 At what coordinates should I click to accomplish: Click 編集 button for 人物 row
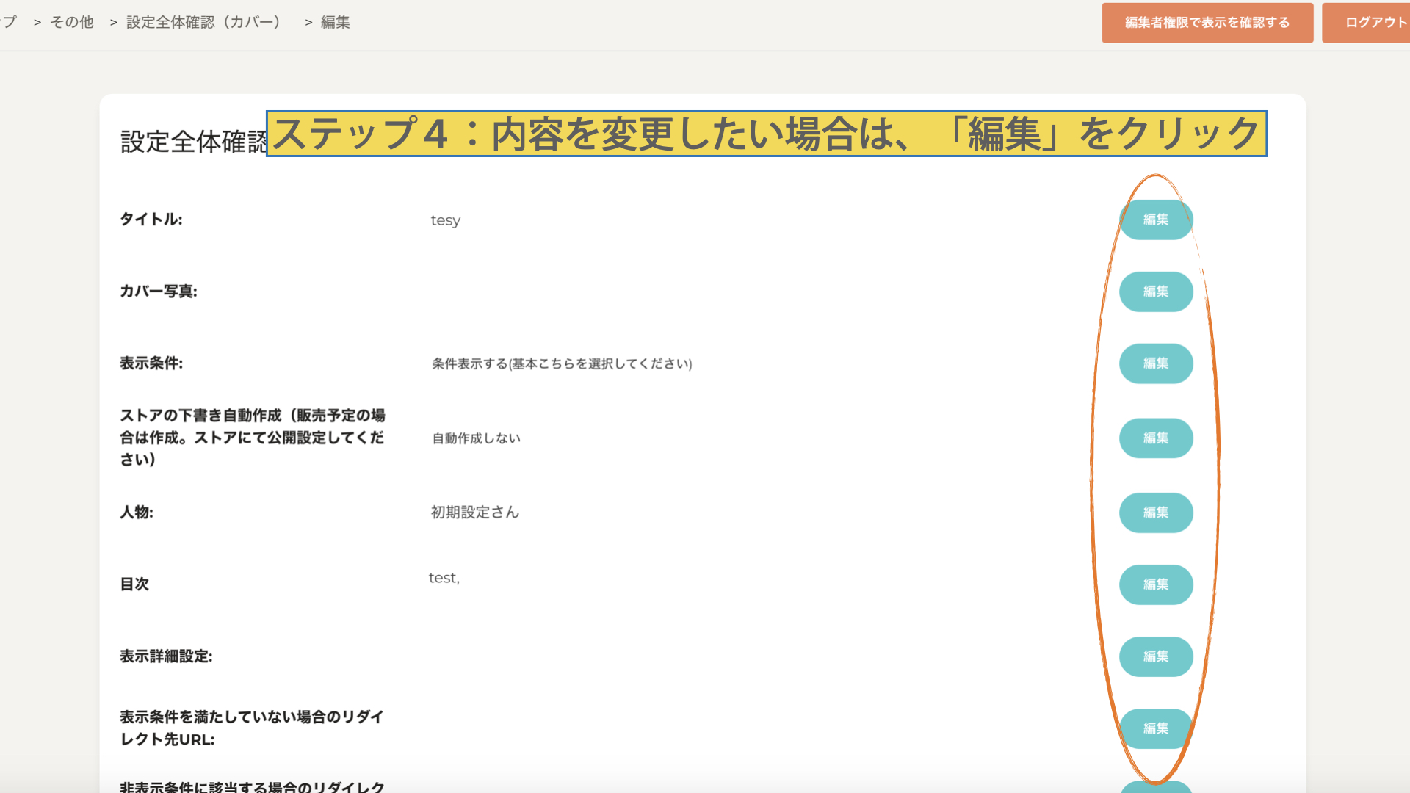click(x=1155, y=513)
